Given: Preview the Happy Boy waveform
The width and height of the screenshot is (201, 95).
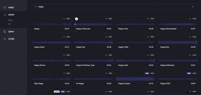Looking at the screenshot, I should pos(178,42).
